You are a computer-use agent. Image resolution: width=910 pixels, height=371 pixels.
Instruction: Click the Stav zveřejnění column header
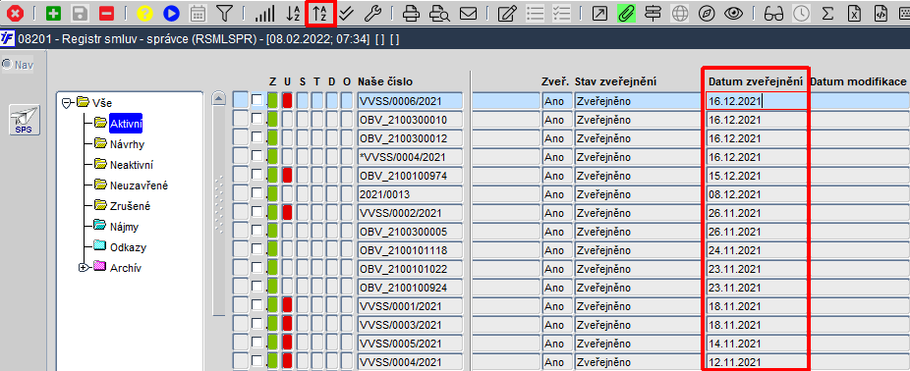click(615, 81)
